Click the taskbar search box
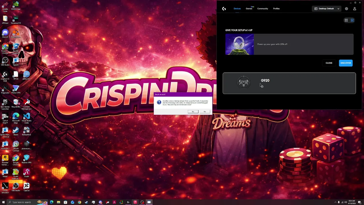 [27, 202]
